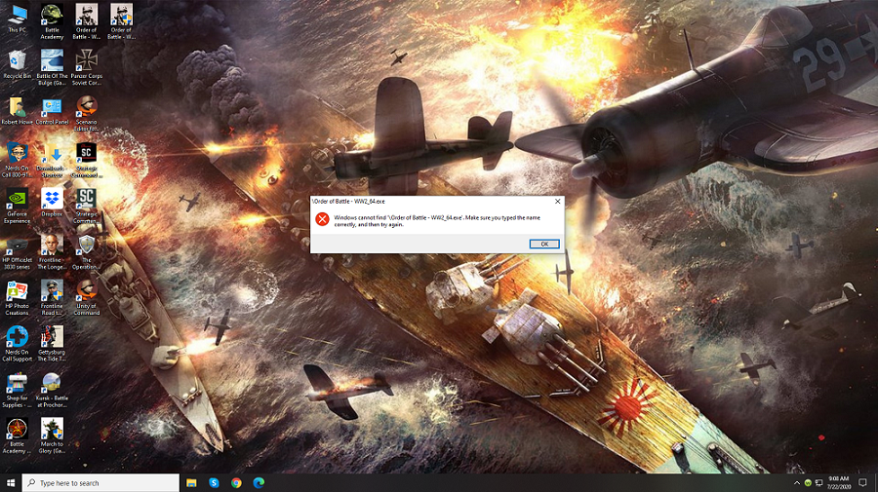Open Google Chrome from the taskbar
878x492 pixels.
pos(236,482)
